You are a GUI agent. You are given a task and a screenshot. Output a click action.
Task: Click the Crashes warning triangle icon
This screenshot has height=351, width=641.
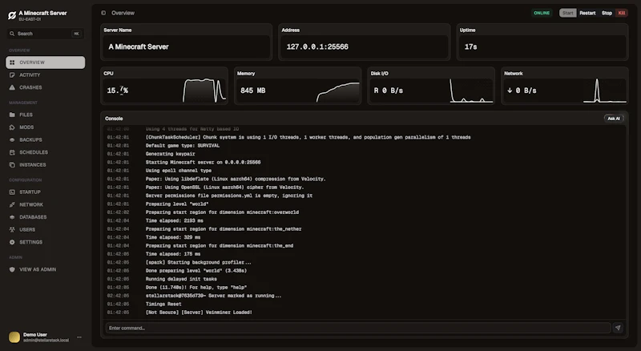coord(12,87)
